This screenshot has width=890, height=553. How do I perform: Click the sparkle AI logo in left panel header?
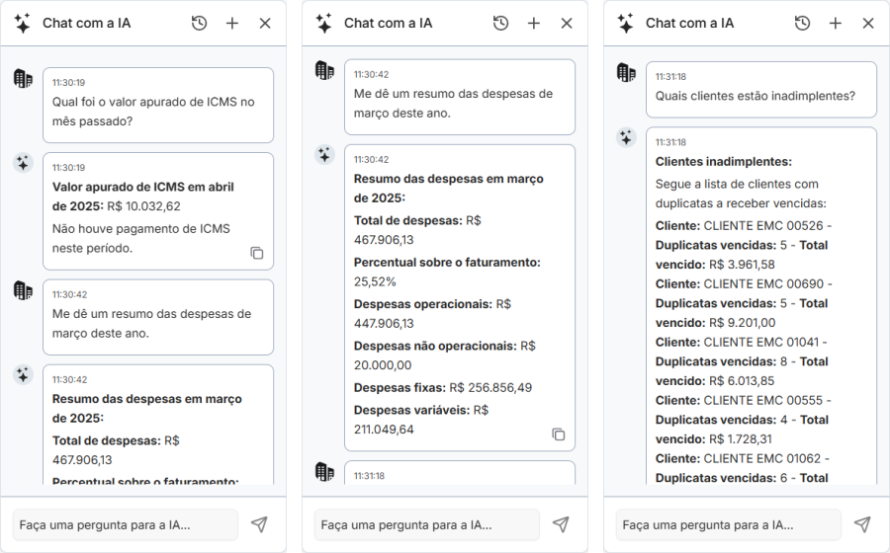[x=23, y=24]
